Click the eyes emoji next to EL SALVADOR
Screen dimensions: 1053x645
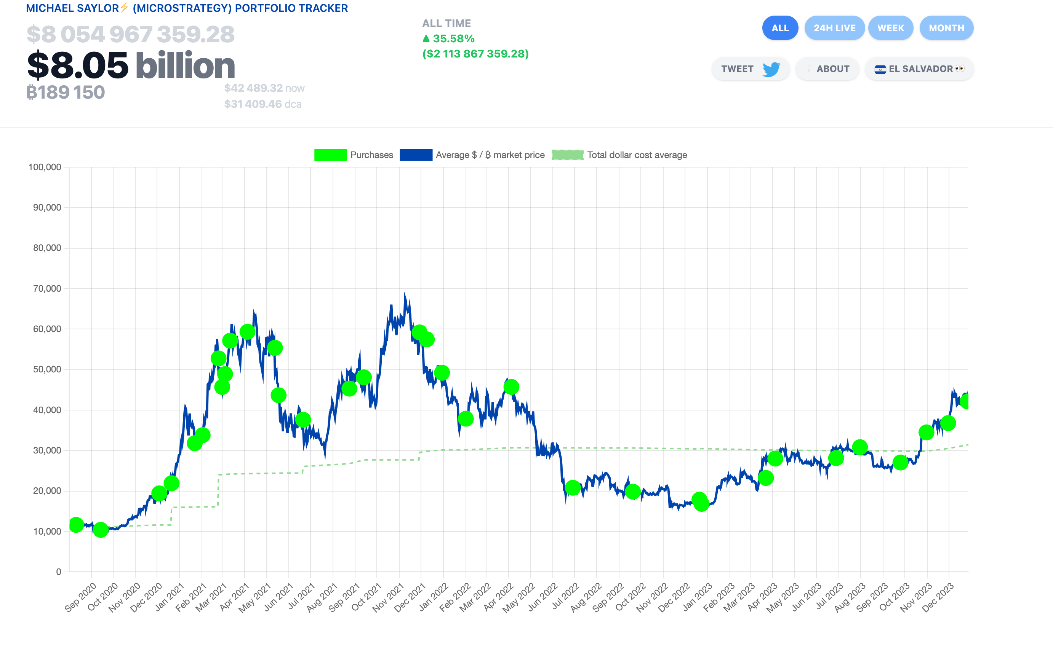click(960, 68)
